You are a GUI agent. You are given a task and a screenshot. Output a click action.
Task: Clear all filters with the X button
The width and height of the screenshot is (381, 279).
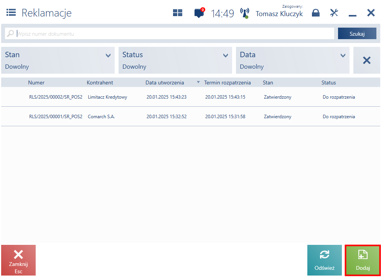367,60
